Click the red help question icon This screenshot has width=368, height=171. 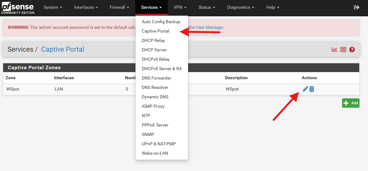[x=352, y=49]
